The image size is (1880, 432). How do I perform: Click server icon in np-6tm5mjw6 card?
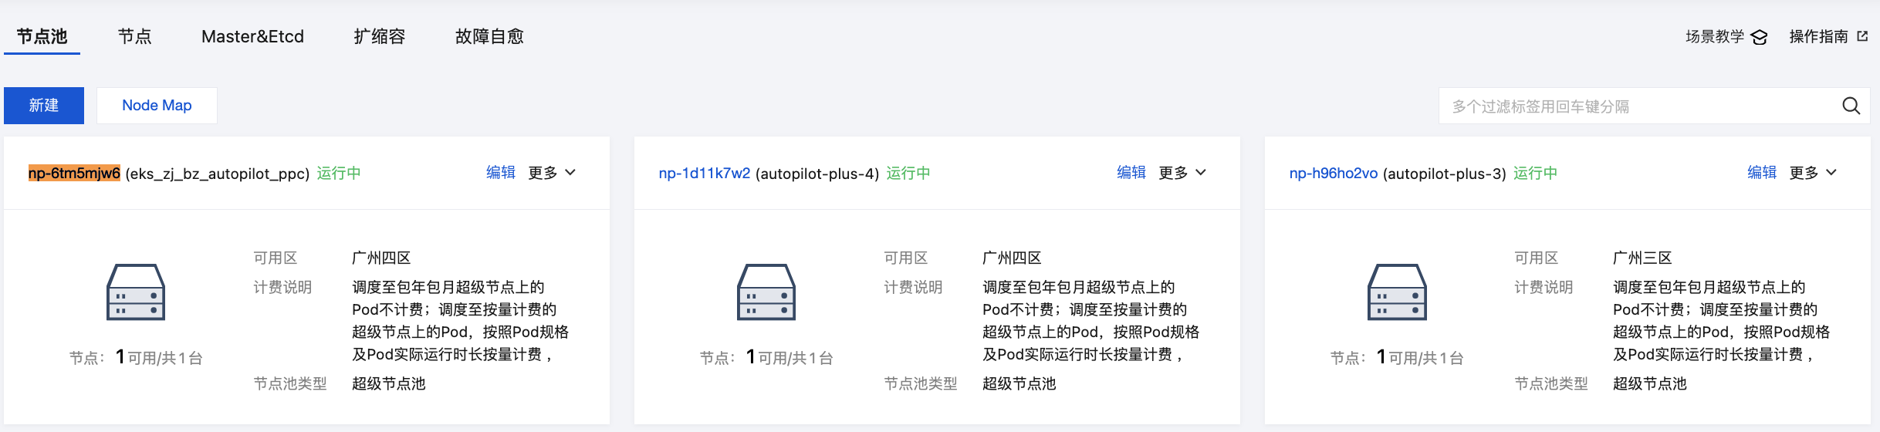coord(136,292)
